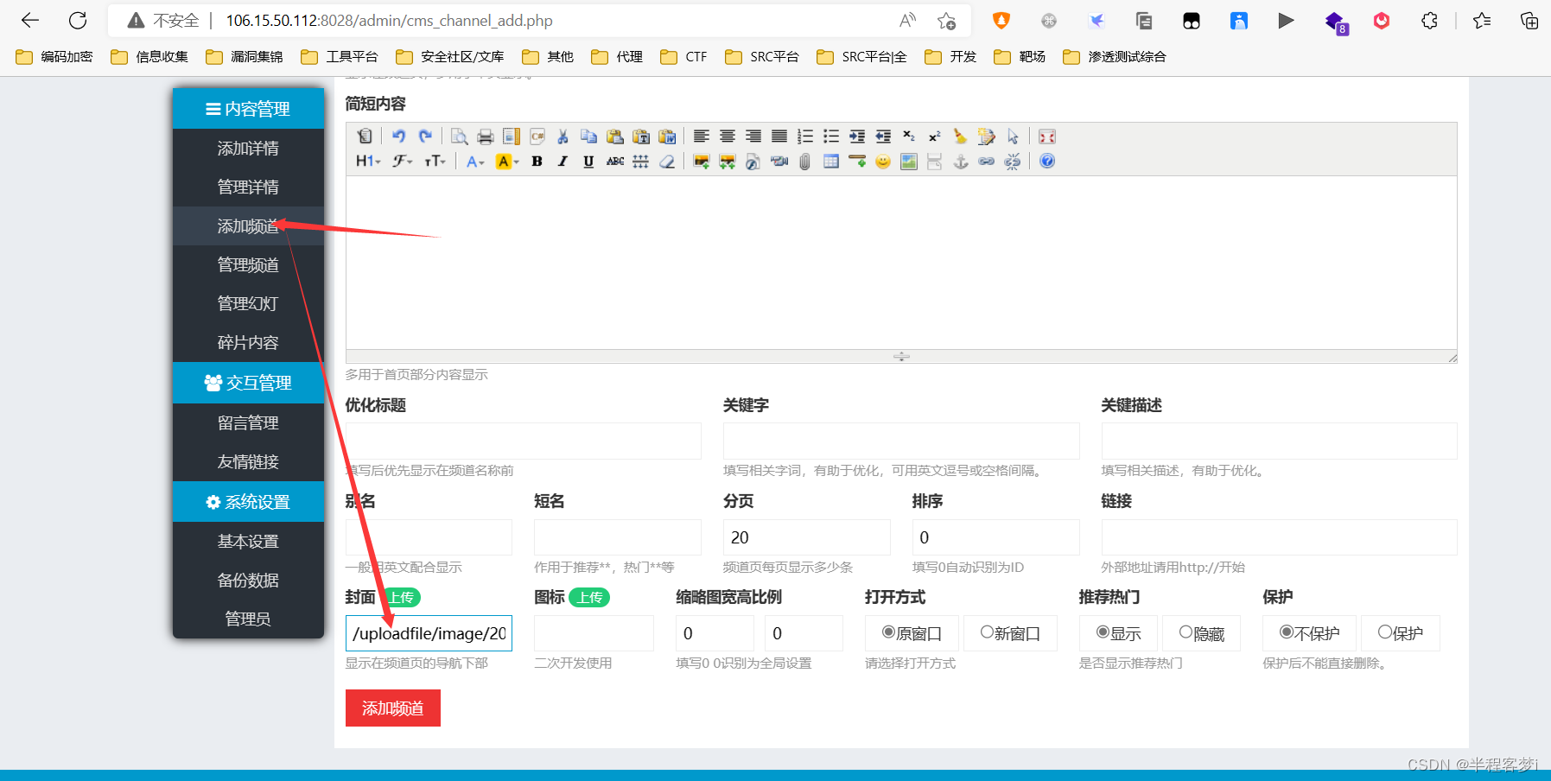
Task: Open 碎片内容 in sidebar
Action: [248, 343]
